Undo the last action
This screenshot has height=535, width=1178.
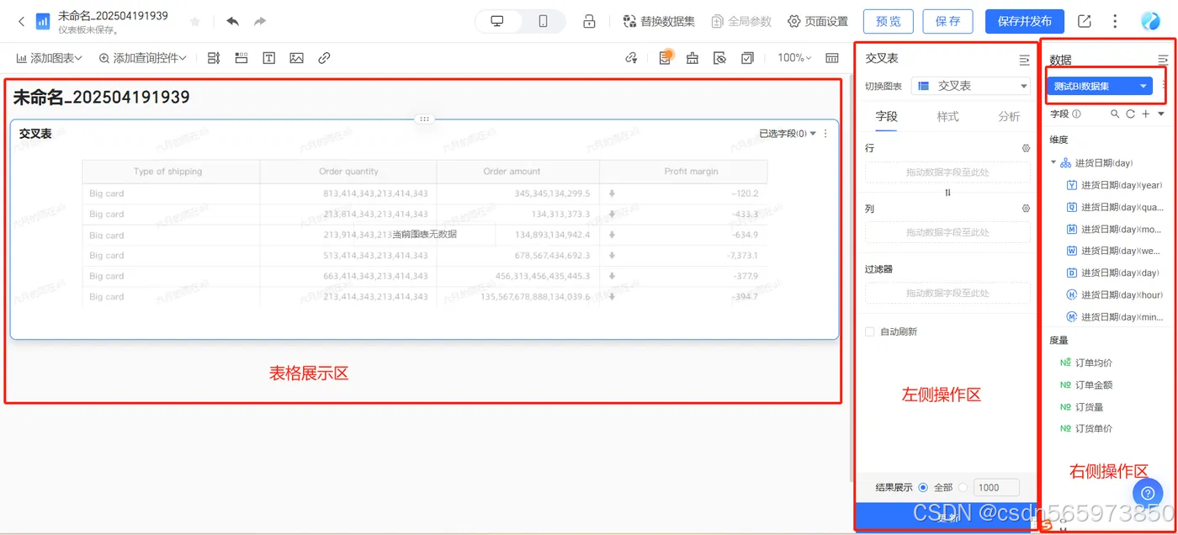coord(233,21)
